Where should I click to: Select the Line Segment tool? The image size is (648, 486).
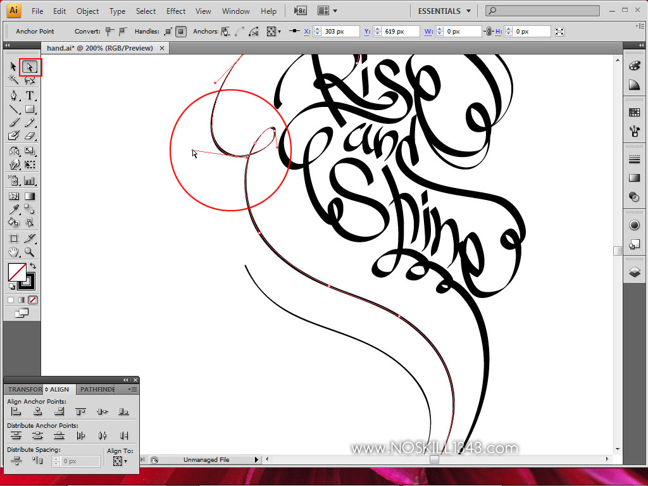(x=14, y=109)
